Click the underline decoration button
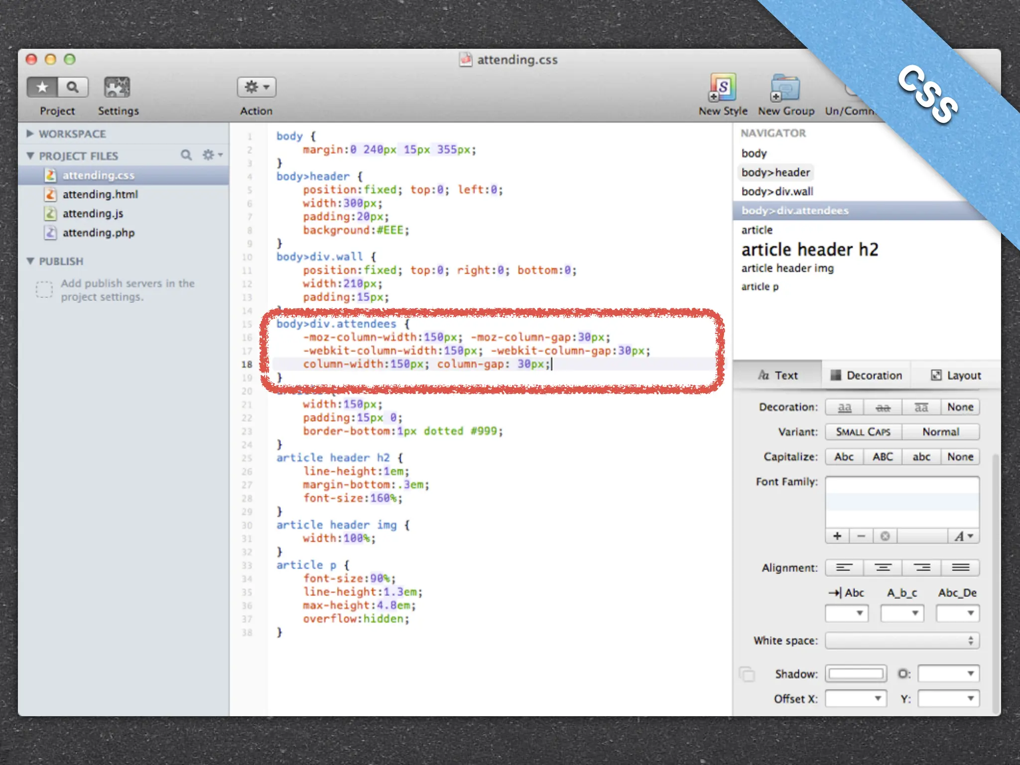The width and height of the screenshot is (1020, 765). (x=844, y=407)
